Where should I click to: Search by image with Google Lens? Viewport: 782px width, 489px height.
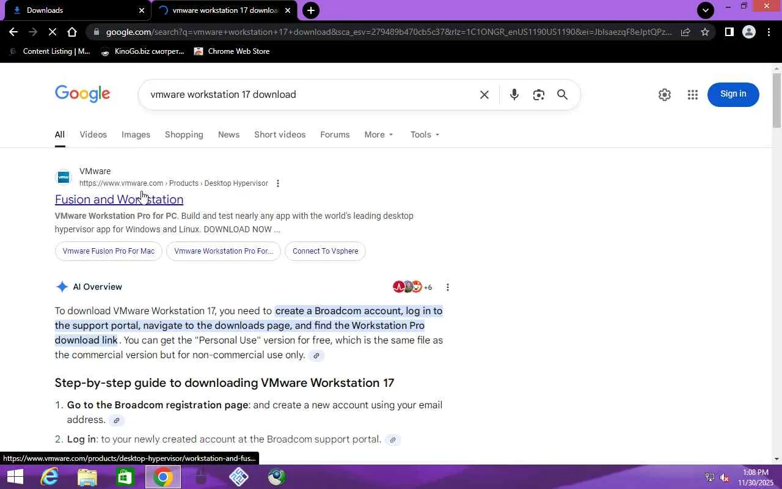(538, 95)
